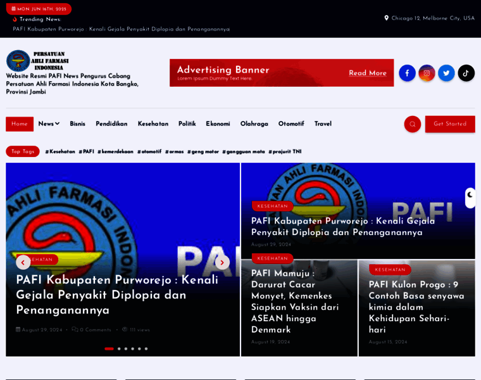Screen dimensions: 481x380
Task: Click 0 Comments on slider article
Action: pos(91,330)
